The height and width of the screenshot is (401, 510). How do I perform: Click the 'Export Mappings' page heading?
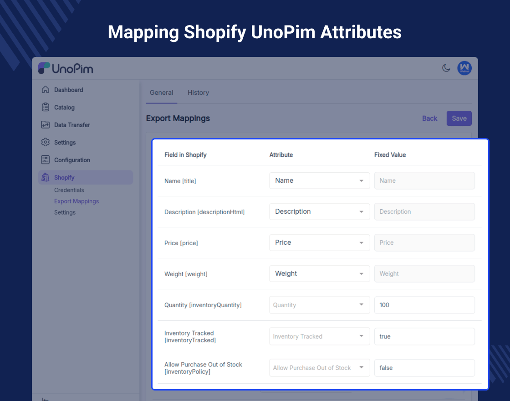click(x=178, y=118)
